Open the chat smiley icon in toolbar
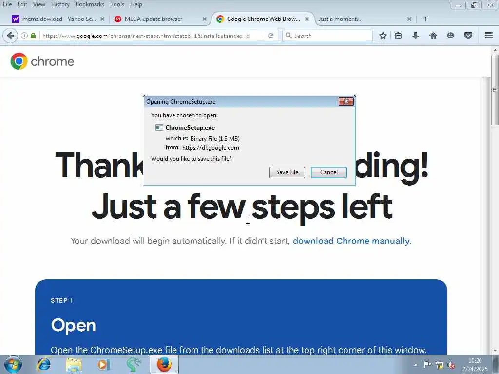This screenshot has height=374, width=499. 450,36
